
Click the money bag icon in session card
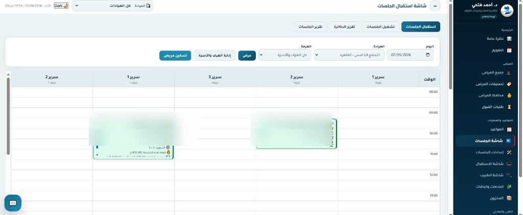(x=168, y=152)
